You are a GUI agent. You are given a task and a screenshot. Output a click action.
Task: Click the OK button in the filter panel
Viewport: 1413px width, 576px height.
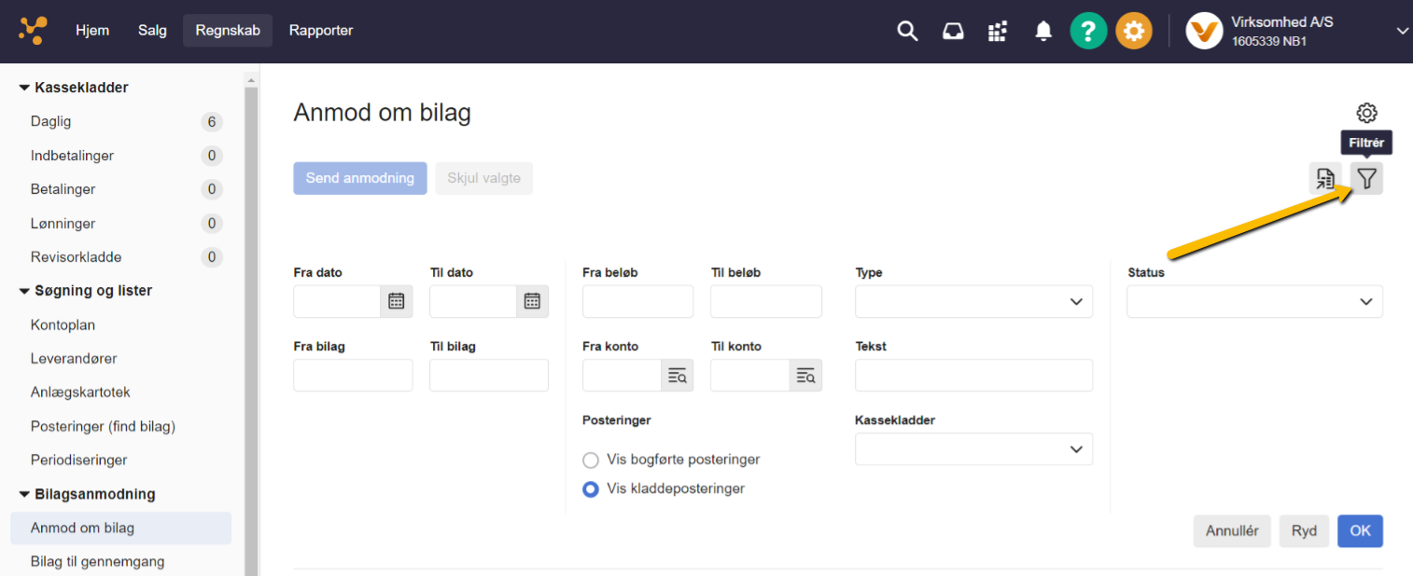pyautogui.click(x=1360, y=530)
